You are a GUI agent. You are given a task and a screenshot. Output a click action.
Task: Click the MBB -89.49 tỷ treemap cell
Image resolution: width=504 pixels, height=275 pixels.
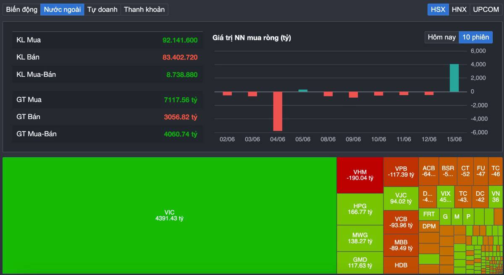tap(401, 245)
